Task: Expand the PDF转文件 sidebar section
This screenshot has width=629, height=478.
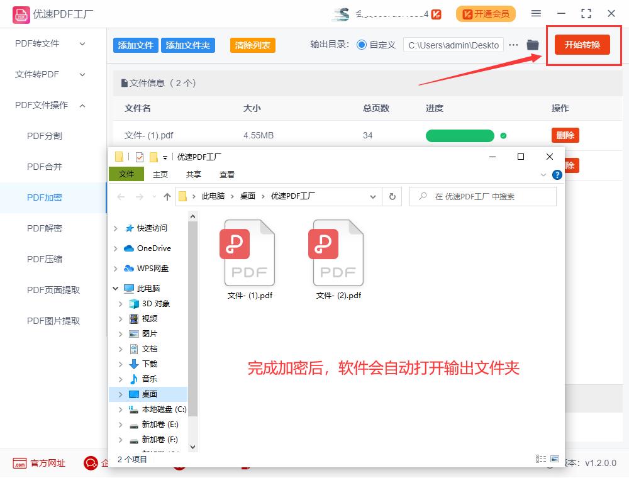Action: click(x=81, y=43)
